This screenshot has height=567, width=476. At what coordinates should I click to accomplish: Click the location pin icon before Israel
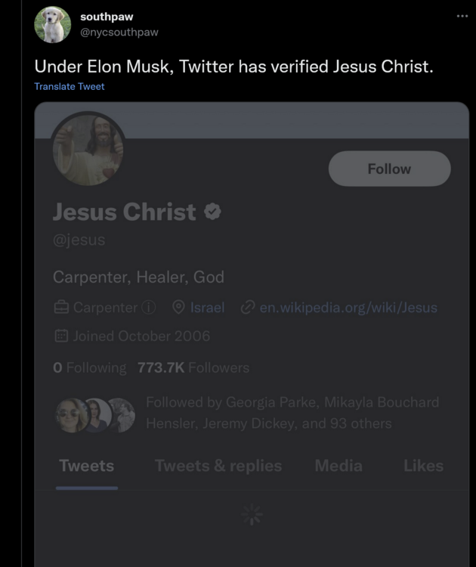tap(179, 308)
